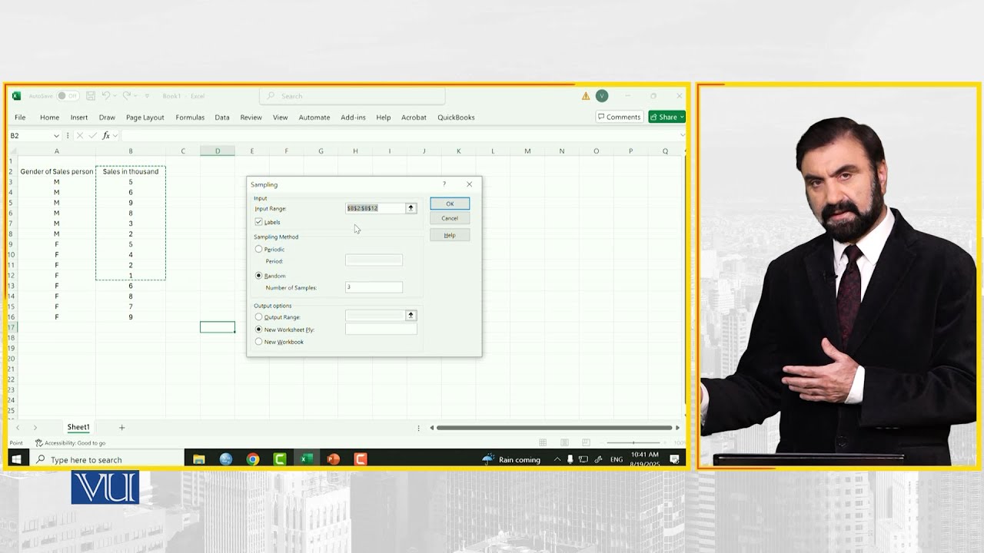Uncheck the Labels checkbox
Viewport: 984px width, 553px height.
click(x=258, y=222)
